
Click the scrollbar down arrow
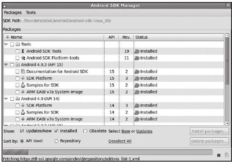click(x=227, y=123)
